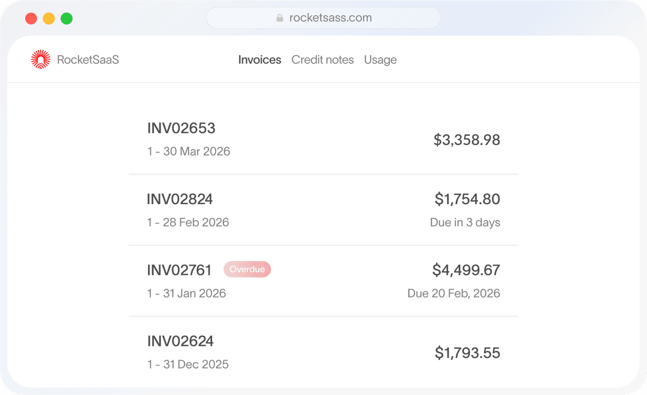Click the 'Due in 3 days' label
The height and width of the screenshot is (395, 647).
coord(465,223)
